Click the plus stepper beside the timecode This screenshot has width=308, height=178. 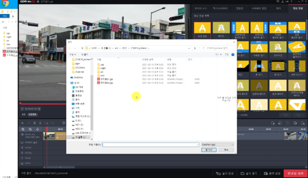click(39, 109)
